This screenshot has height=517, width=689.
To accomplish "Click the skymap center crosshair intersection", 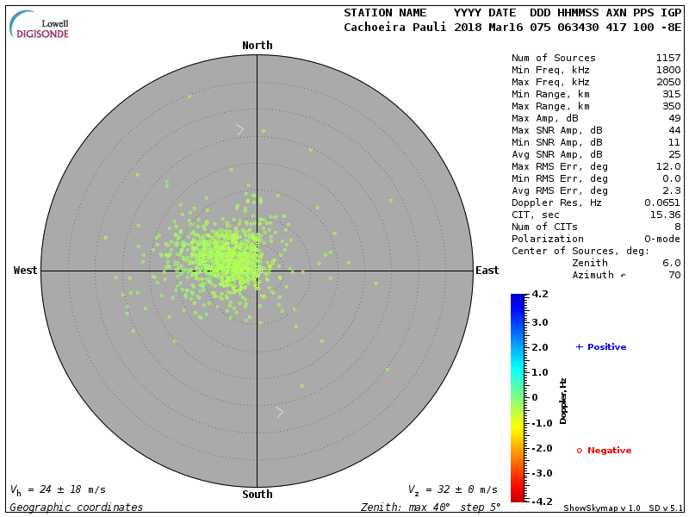I will pyautogui.click(x=257, y=271).
